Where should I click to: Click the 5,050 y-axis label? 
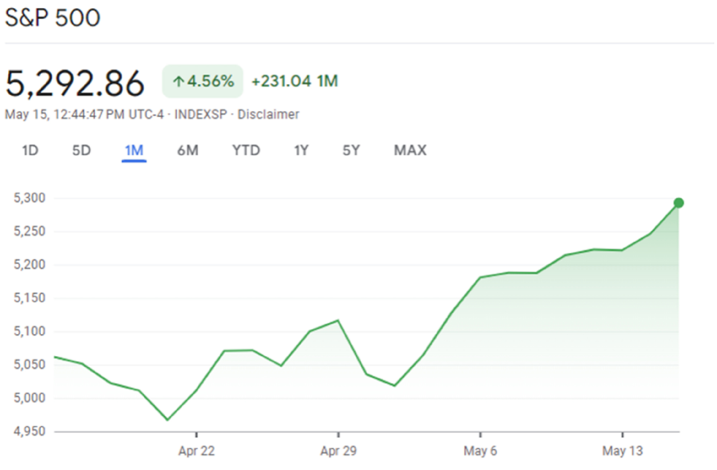click(30, 365)
